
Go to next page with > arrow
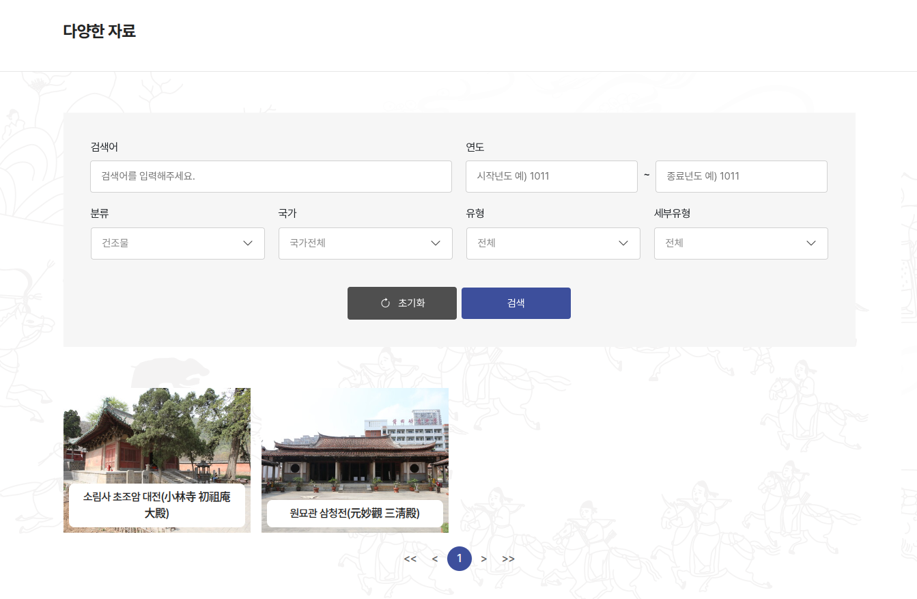484,559
